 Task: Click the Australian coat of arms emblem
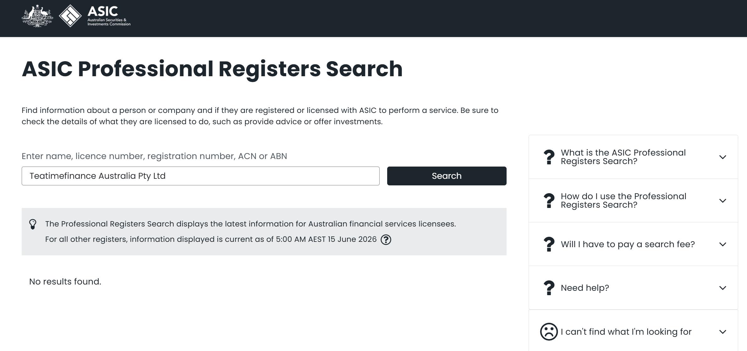[37, 16]
